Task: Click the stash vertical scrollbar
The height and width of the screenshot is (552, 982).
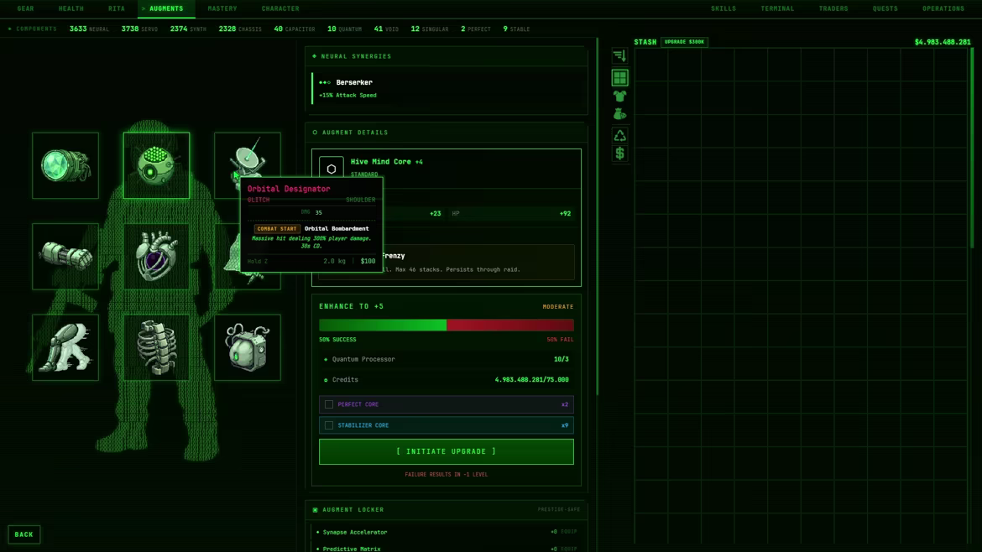Action: coord(972,147)
